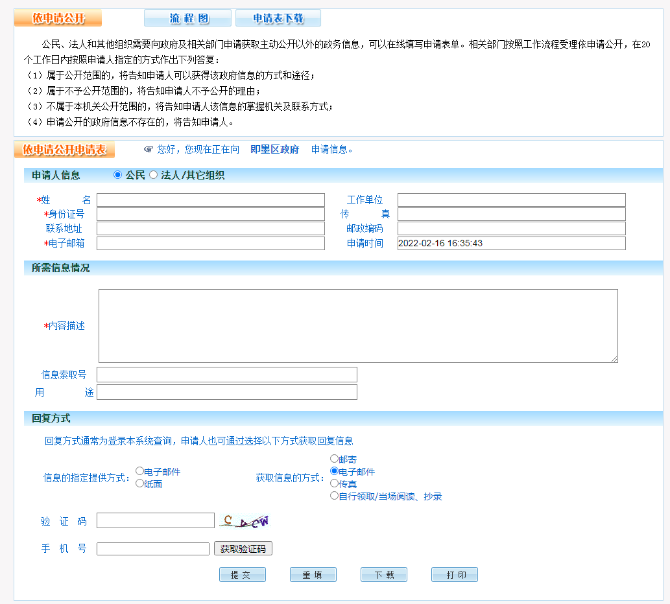Click inside the 内容描述 text area
670x604 pixels.
pos(357,324)
